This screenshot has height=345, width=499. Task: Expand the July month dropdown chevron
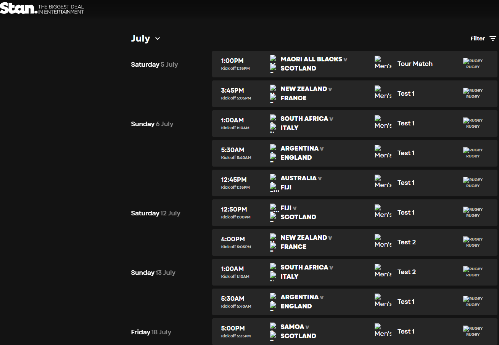tap(158, 39)
